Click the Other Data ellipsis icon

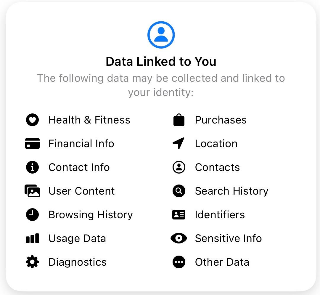[179, 262]
